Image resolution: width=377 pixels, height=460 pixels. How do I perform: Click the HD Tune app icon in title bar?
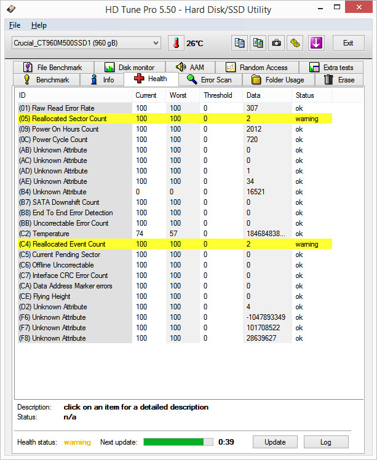pyautogui.click(x=11, y=9)
